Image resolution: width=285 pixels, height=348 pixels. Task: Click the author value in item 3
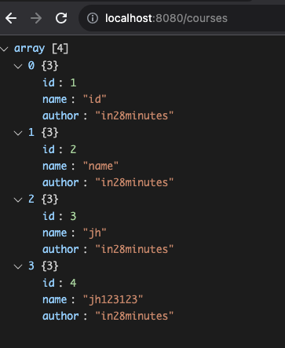coord(134,316)
